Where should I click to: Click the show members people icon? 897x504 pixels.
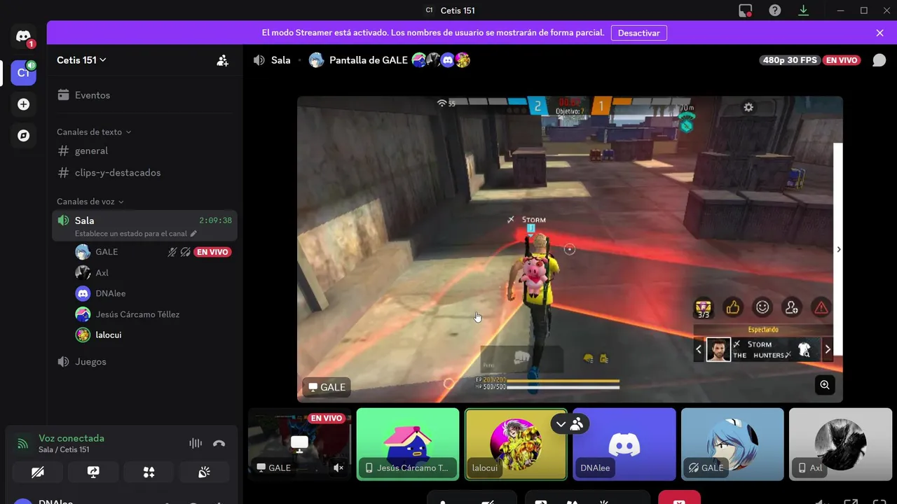[x=577, y=423]
